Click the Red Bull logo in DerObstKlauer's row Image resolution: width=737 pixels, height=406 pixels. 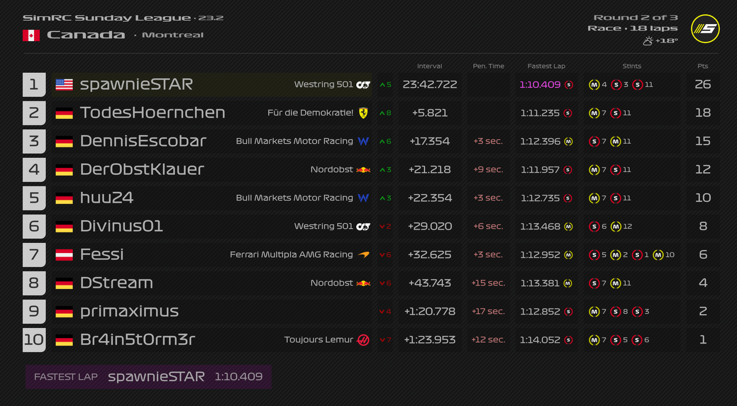363,169
